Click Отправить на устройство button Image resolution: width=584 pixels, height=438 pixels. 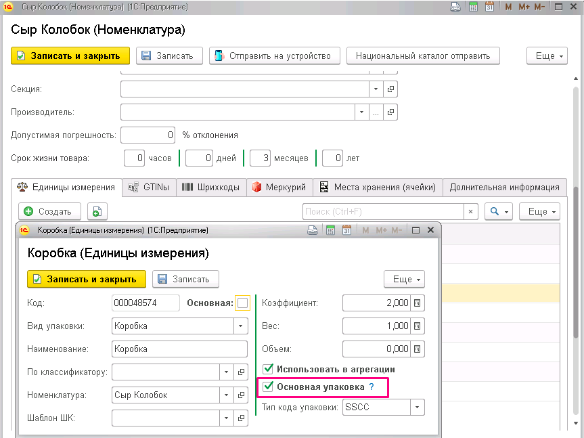(275, 56)
